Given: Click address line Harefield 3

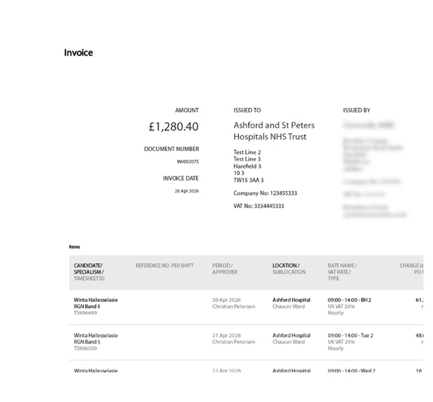Looking at the screenshot, I should click(247, 166).
